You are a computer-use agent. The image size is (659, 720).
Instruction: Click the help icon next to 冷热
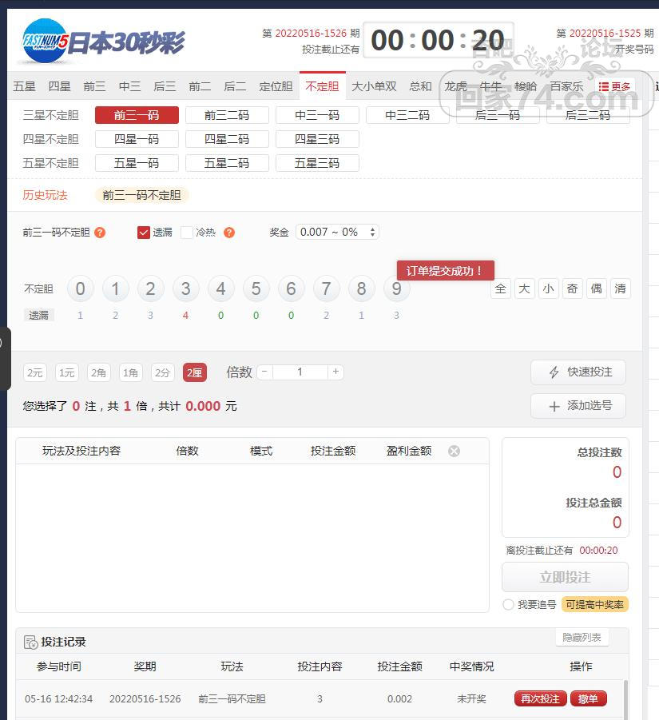point(229,233)
